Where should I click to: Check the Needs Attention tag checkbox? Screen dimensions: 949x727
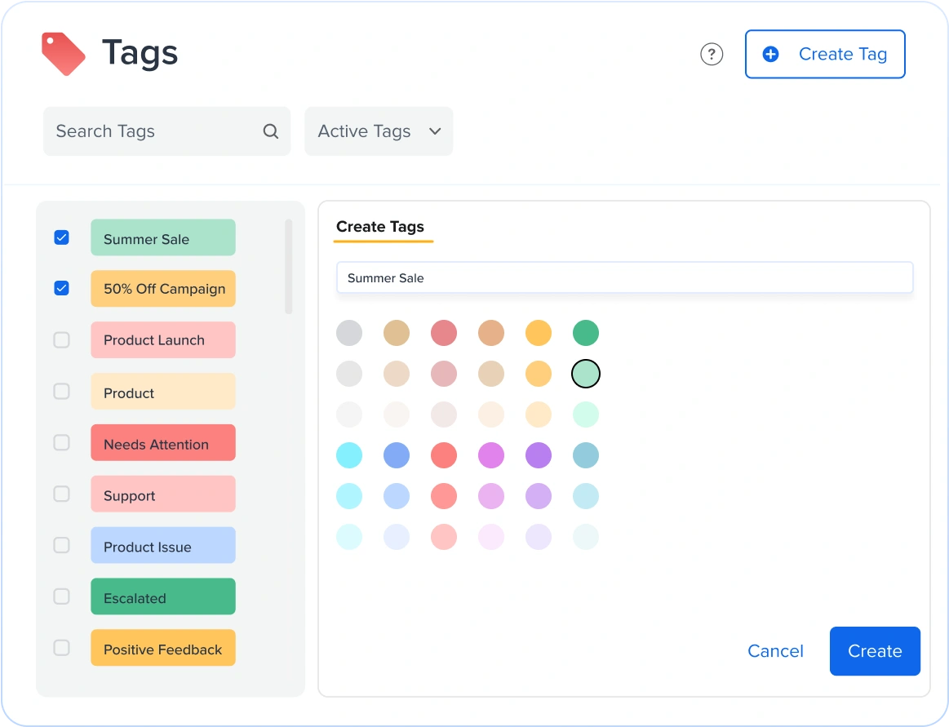pos(61,442)
